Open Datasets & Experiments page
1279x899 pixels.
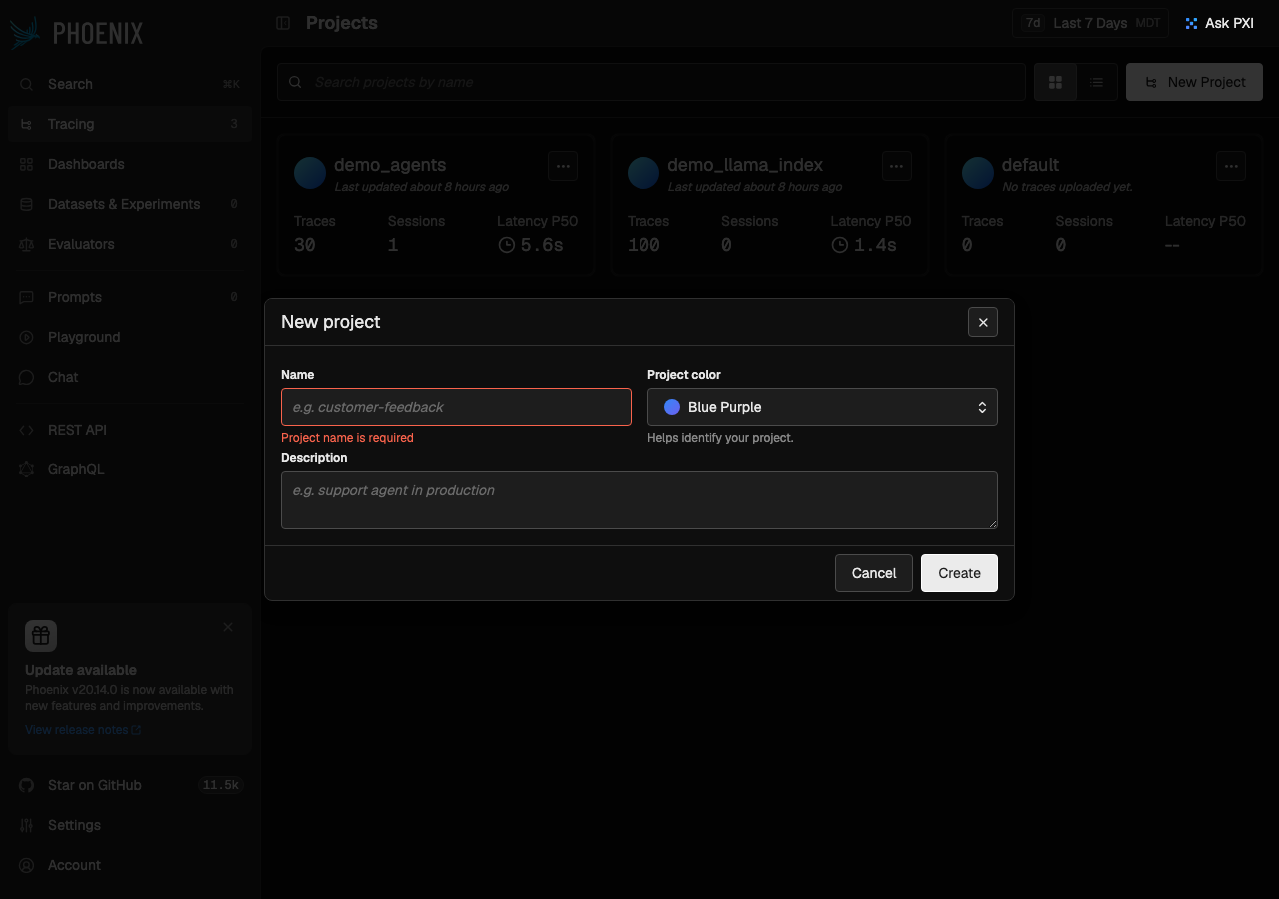click(x=129, y=204)
